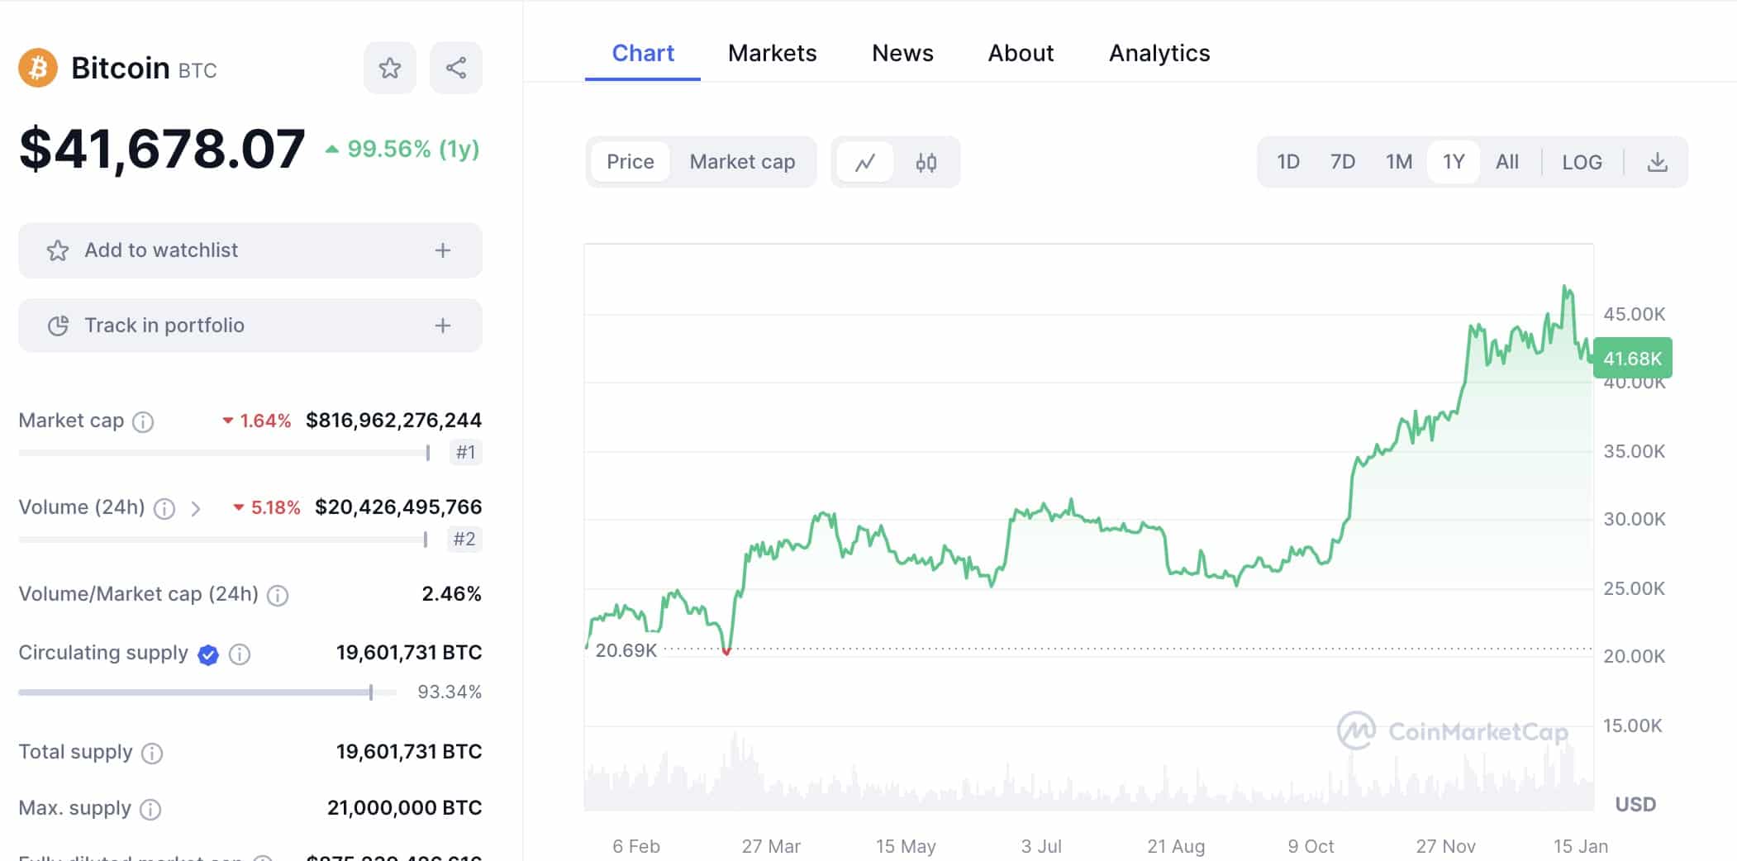Star Bitcoin with the favorite icon button

tap(390, 68)
